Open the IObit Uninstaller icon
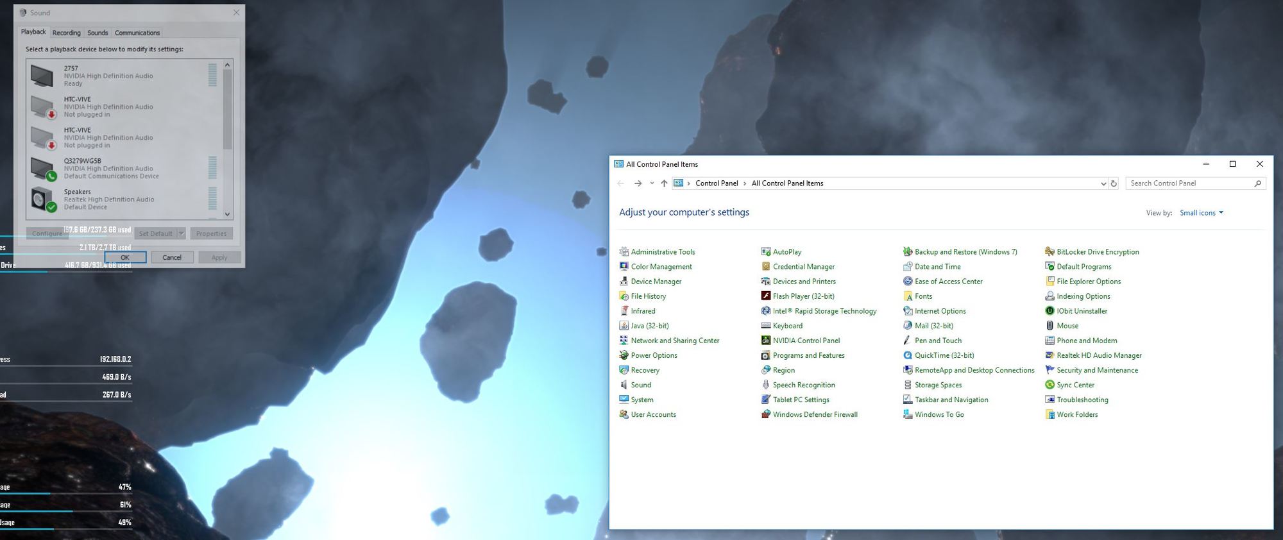1283x540 pixels. tap(1049, 310)
